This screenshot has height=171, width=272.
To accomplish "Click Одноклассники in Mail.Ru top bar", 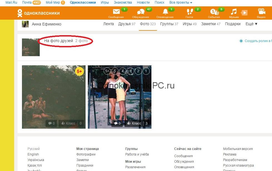I will [x=83, y=2].
